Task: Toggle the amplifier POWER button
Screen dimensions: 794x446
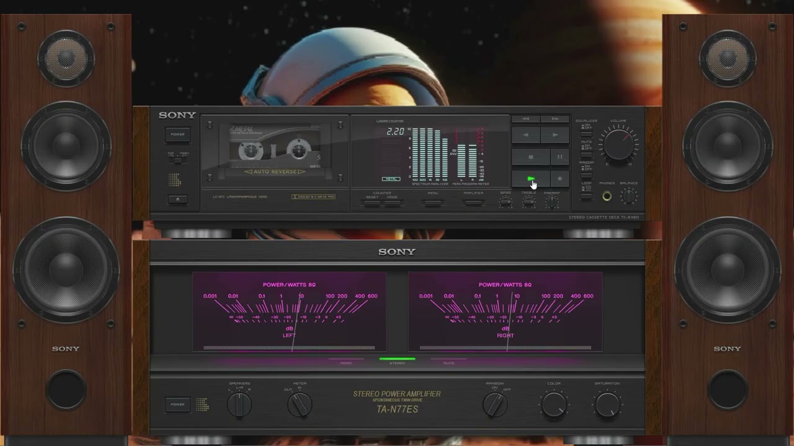Action: [177, 404]
